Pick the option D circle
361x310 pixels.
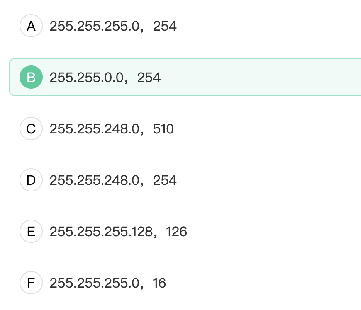coord(31,180)
